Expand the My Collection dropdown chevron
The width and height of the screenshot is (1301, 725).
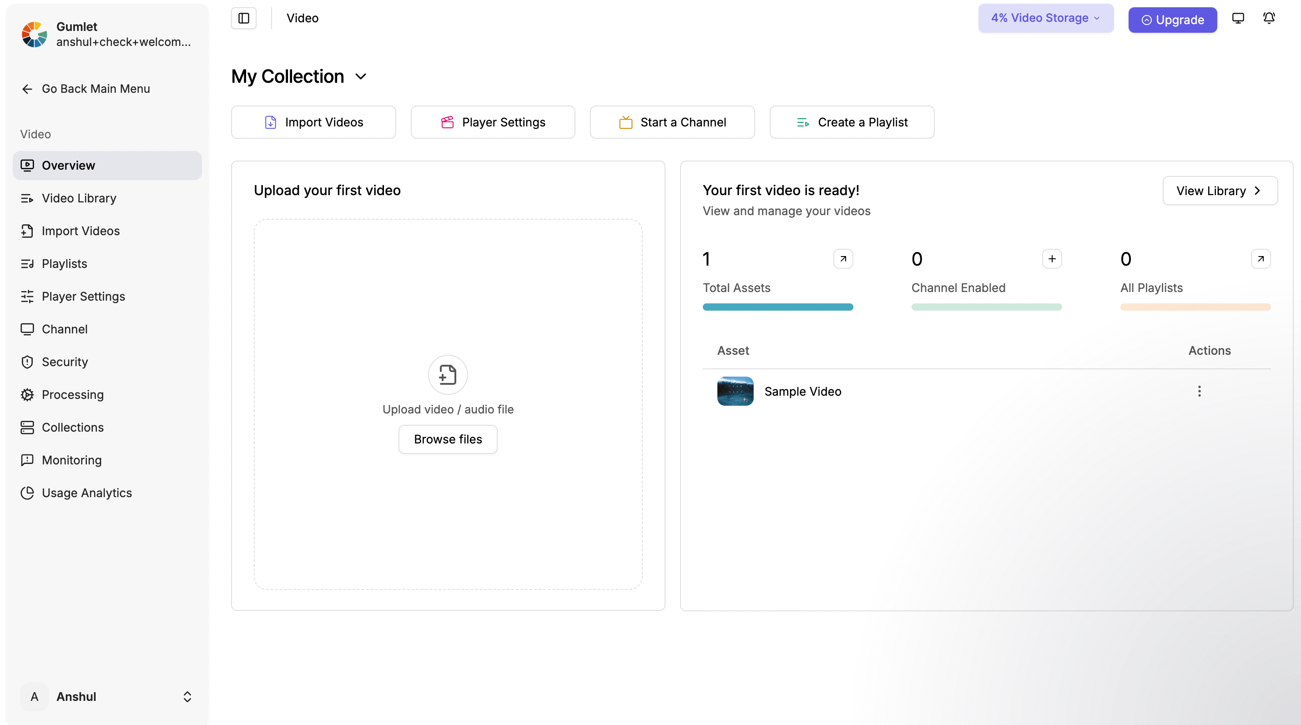tap(361, 77)
